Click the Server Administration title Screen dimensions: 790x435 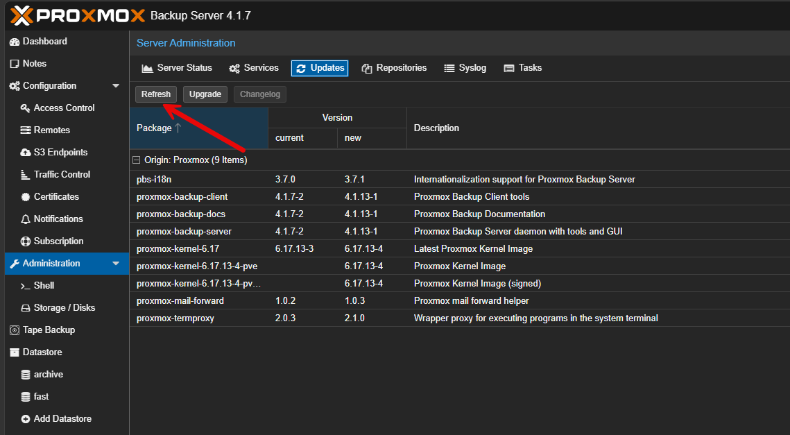click(x=186, y=43)
